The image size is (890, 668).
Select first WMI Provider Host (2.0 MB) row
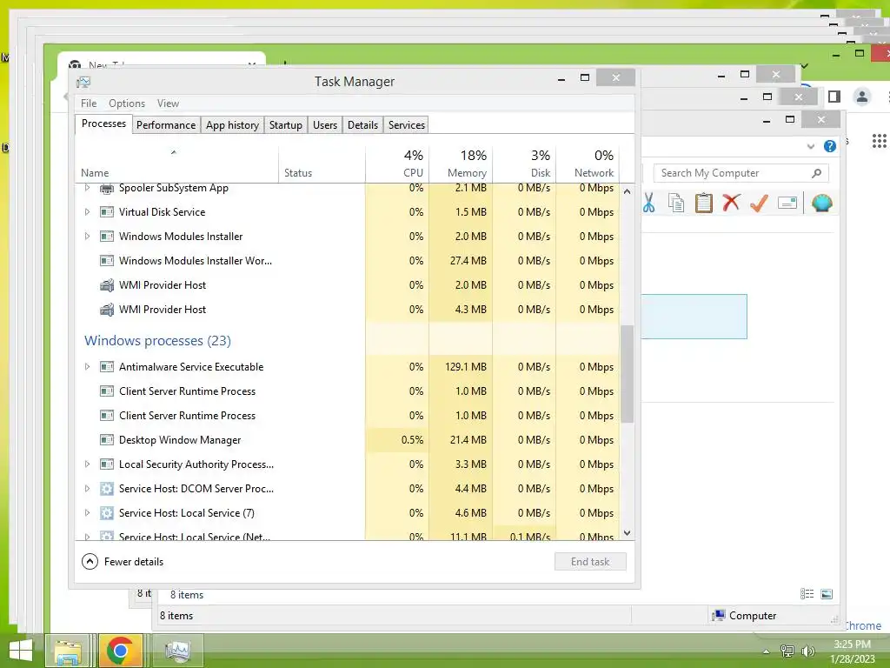[348, 285]
